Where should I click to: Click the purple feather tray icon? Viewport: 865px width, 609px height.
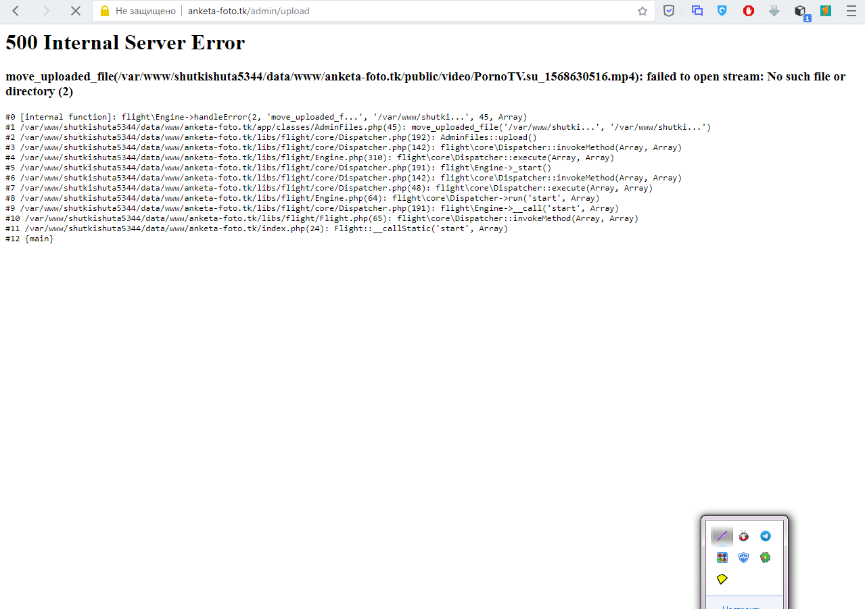[x=722, y=536]
